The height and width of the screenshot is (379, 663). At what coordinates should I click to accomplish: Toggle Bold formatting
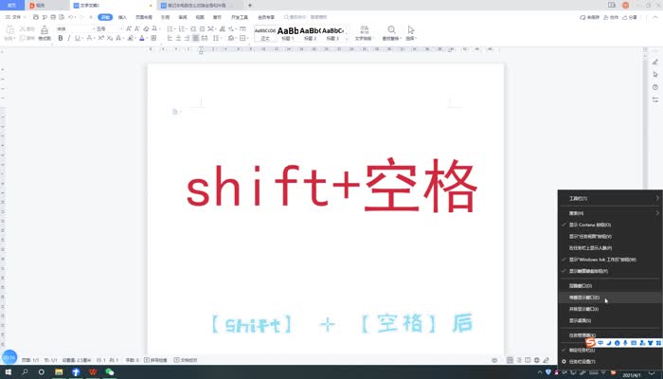(61, 38)
